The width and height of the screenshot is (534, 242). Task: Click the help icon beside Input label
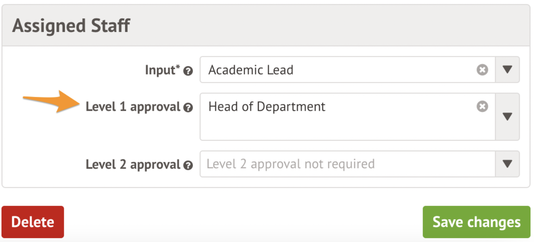(x=188, y=71)
